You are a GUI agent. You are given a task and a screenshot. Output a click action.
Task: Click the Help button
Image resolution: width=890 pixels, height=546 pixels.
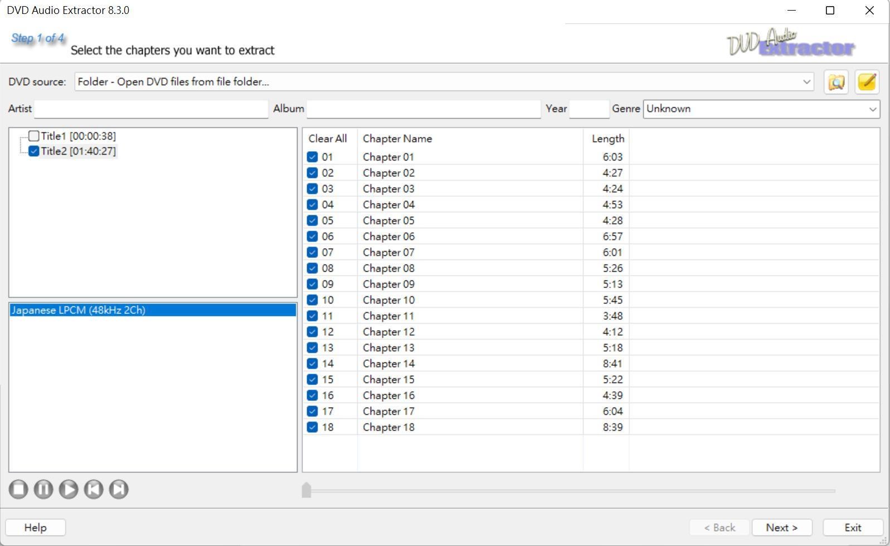[x=36, y=528]
